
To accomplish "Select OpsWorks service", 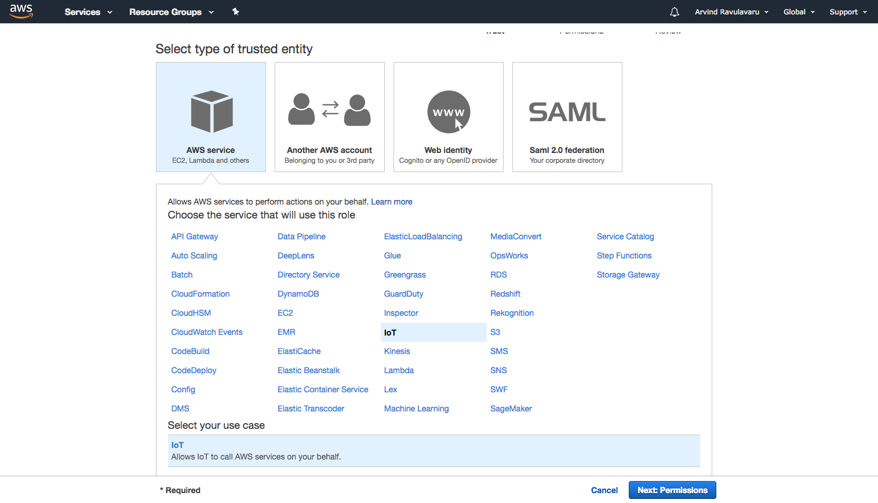I will click(509, 256).
